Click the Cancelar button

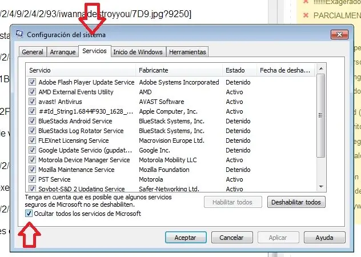[231, 238]
